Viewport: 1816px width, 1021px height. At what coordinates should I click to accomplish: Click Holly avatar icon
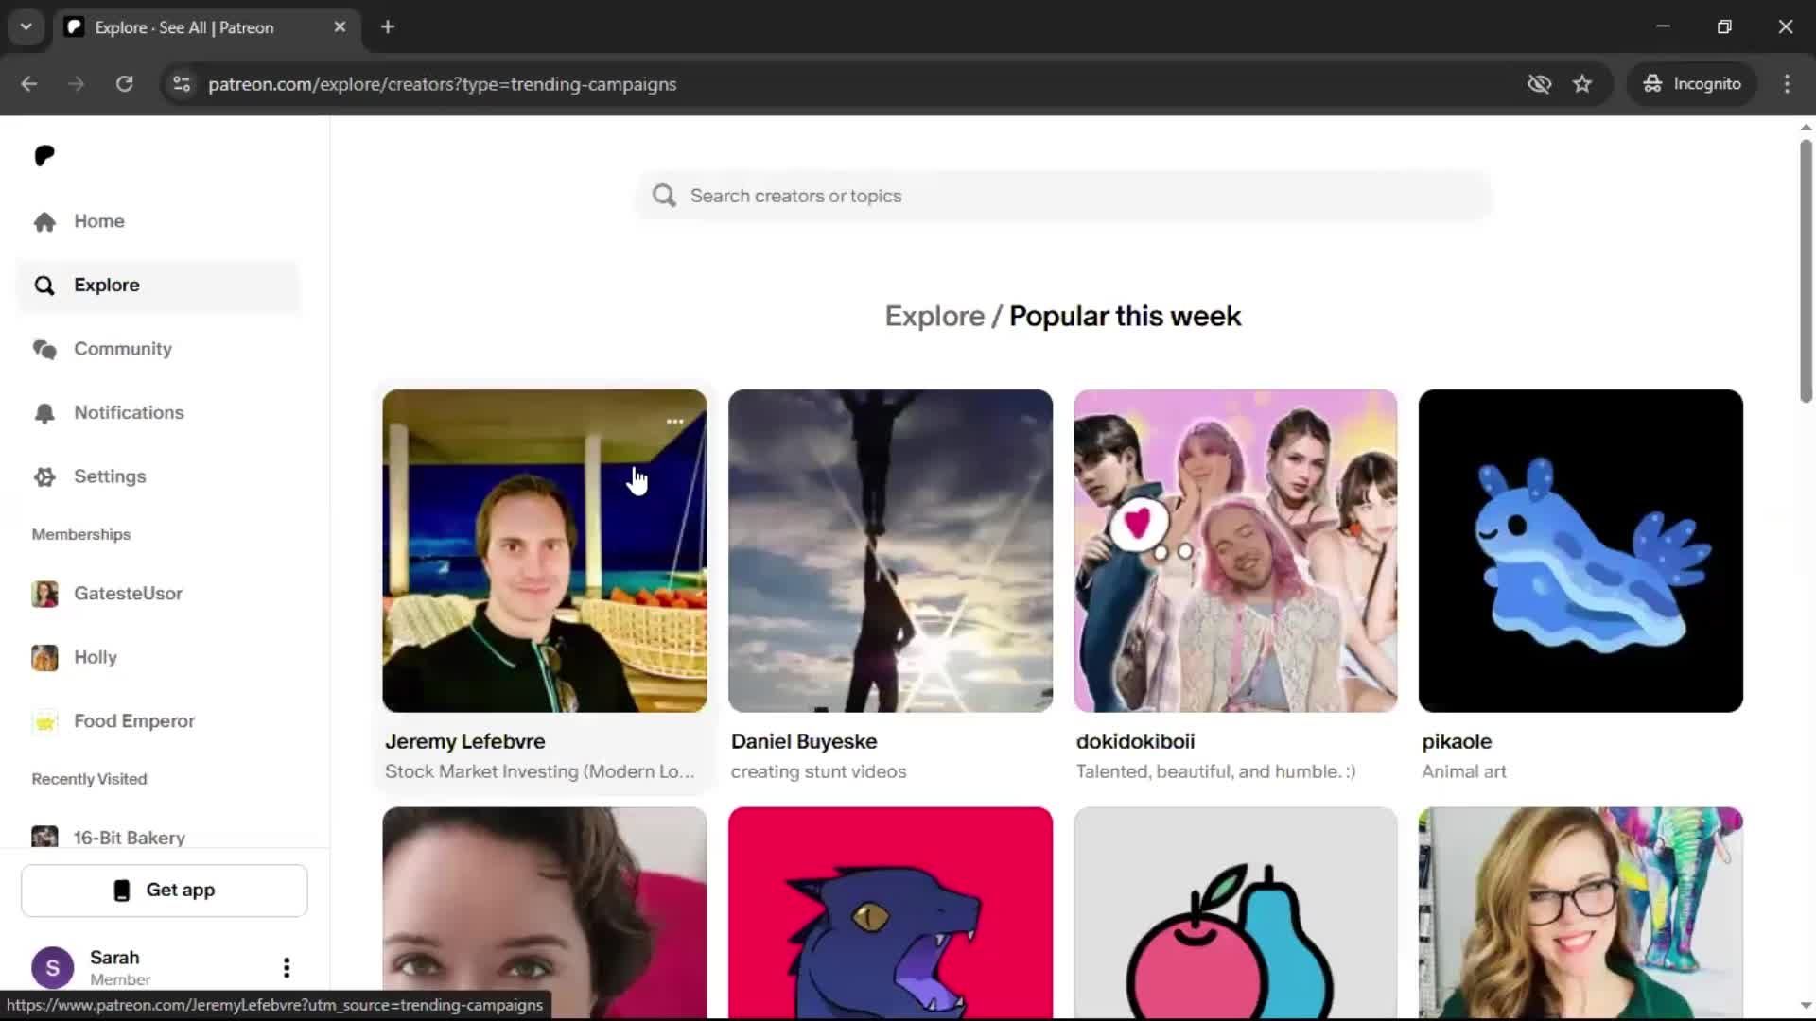44,657
